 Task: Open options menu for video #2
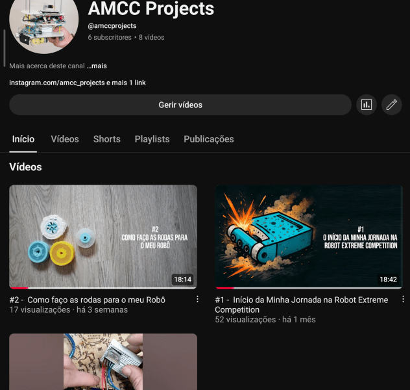tap(197, 299)
